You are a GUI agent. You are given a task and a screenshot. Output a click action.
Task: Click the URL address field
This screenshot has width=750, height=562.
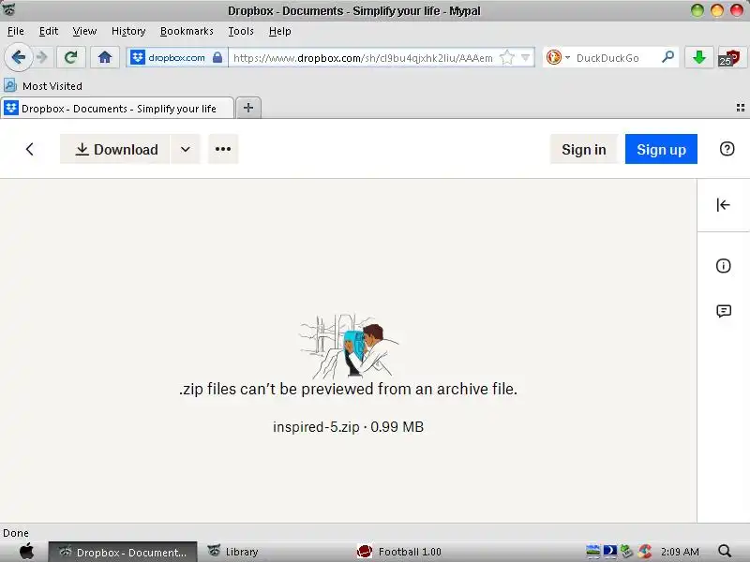364,58
